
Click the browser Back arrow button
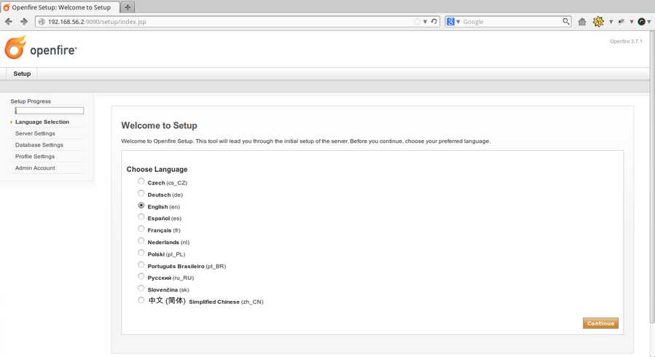[x=9, y=21]
